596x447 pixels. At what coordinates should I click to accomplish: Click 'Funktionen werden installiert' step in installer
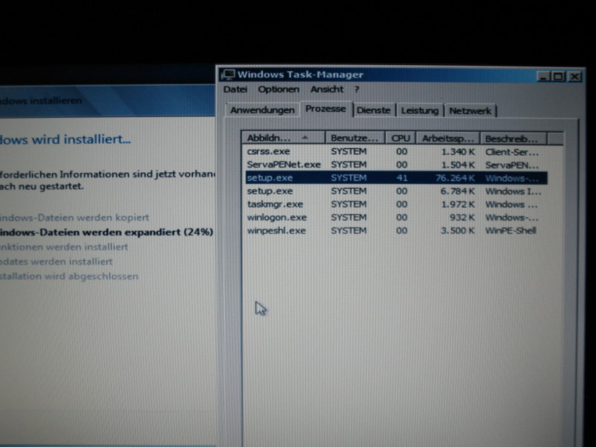pos(64,247)
